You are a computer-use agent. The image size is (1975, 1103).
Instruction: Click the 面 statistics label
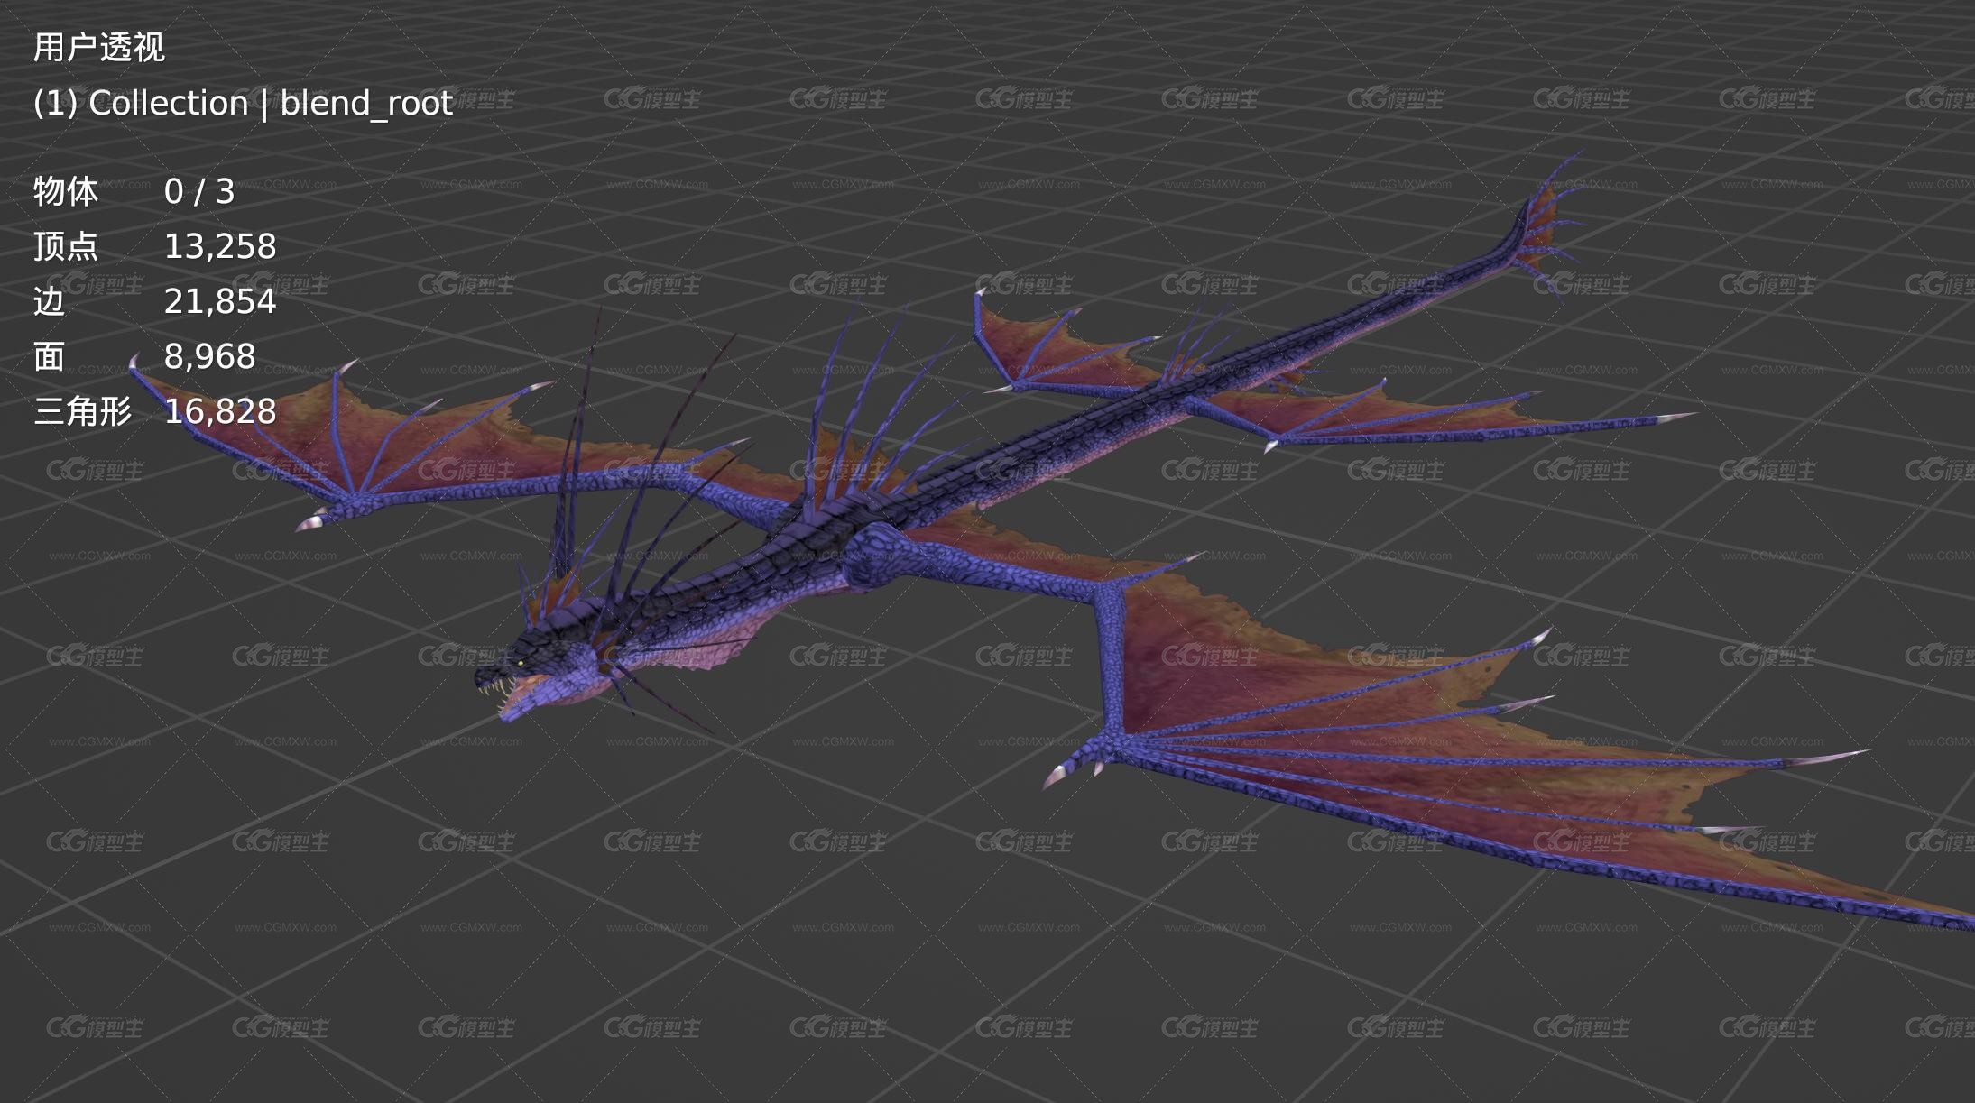49,356
